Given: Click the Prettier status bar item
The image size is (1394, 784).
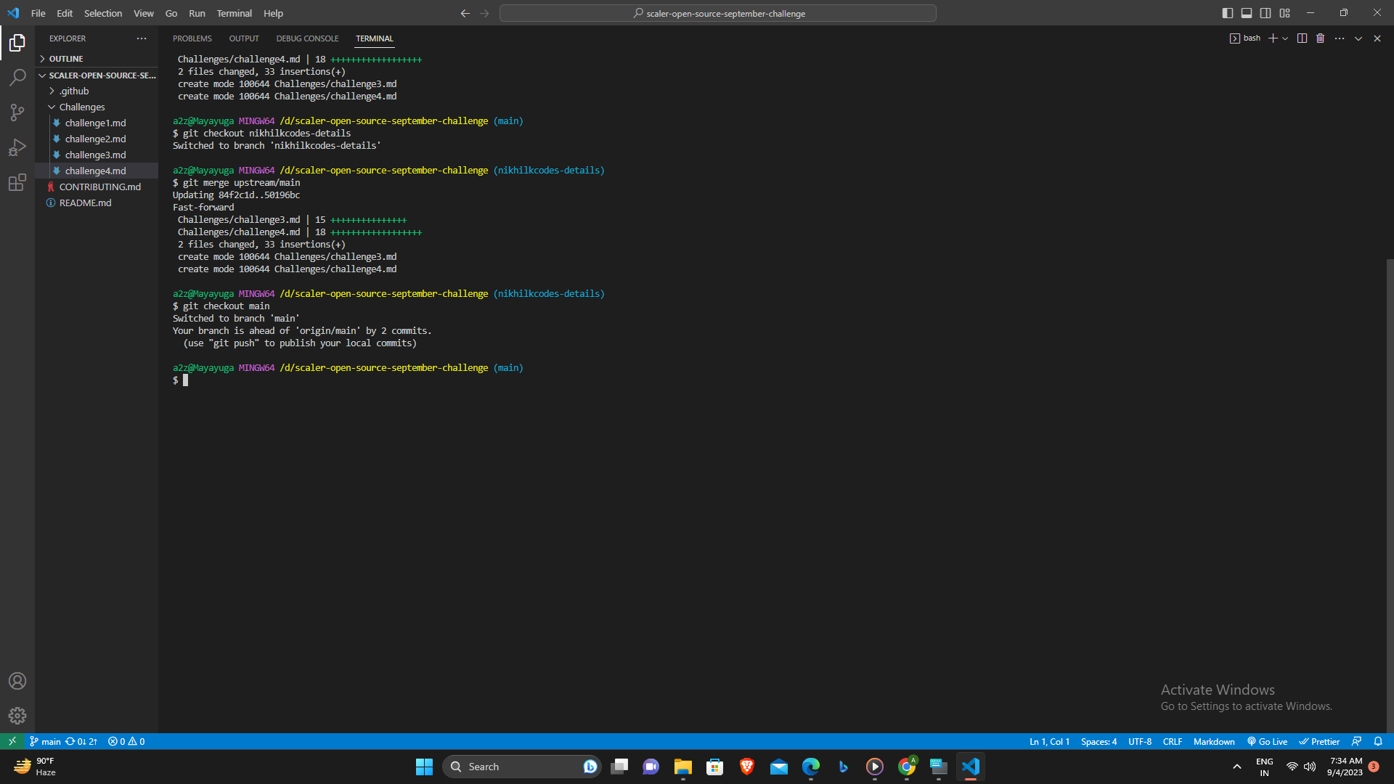Looking at the screenshot, I should point(1319,741).
